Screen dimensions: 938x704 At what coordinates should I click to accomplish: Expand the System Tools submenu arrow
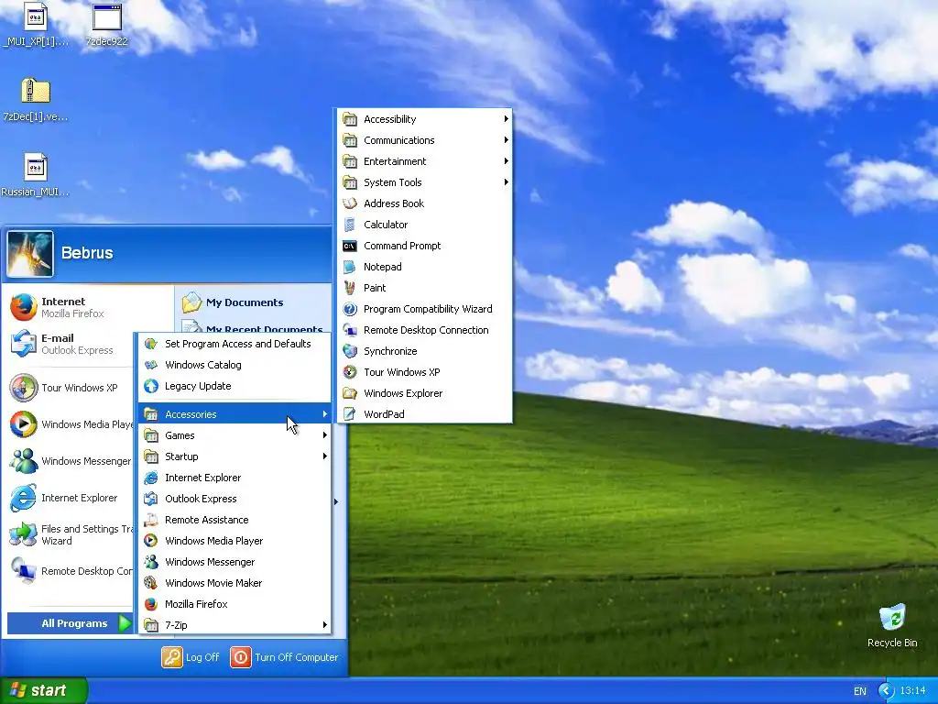(506, 182)
